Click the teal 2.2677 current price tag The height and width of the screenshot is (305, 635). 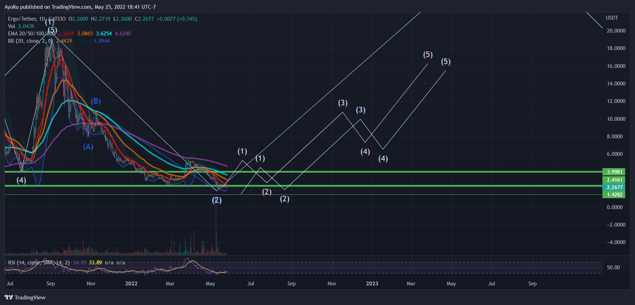click(x=614, y=187)
